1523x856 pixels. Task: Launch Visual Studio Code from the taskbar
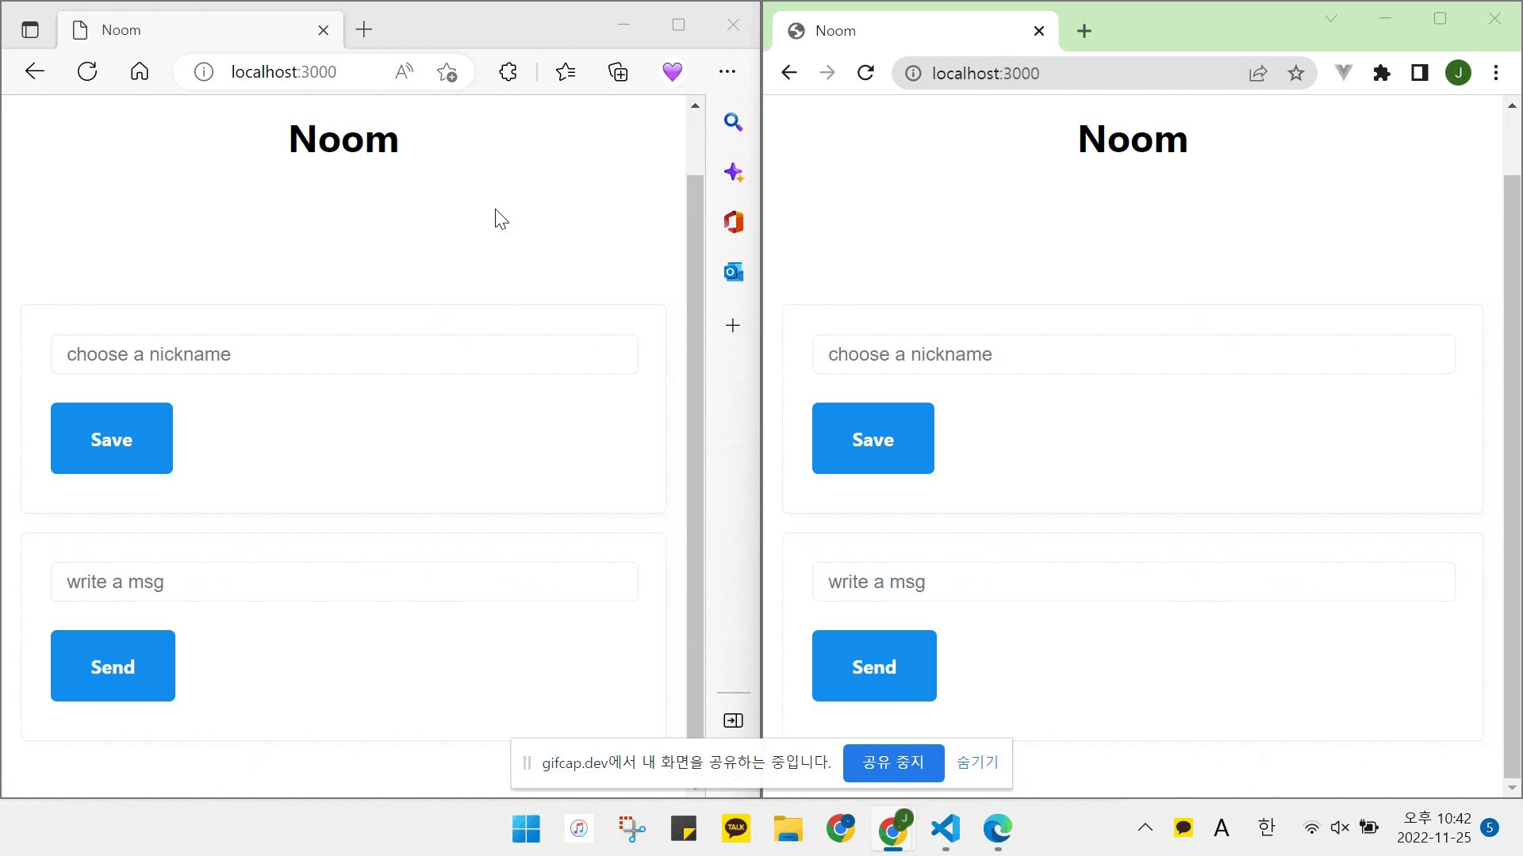click(x=946, y=829)
